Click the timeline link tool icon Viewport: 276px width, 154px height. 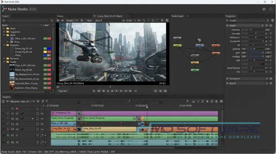(x=43, y=101)
